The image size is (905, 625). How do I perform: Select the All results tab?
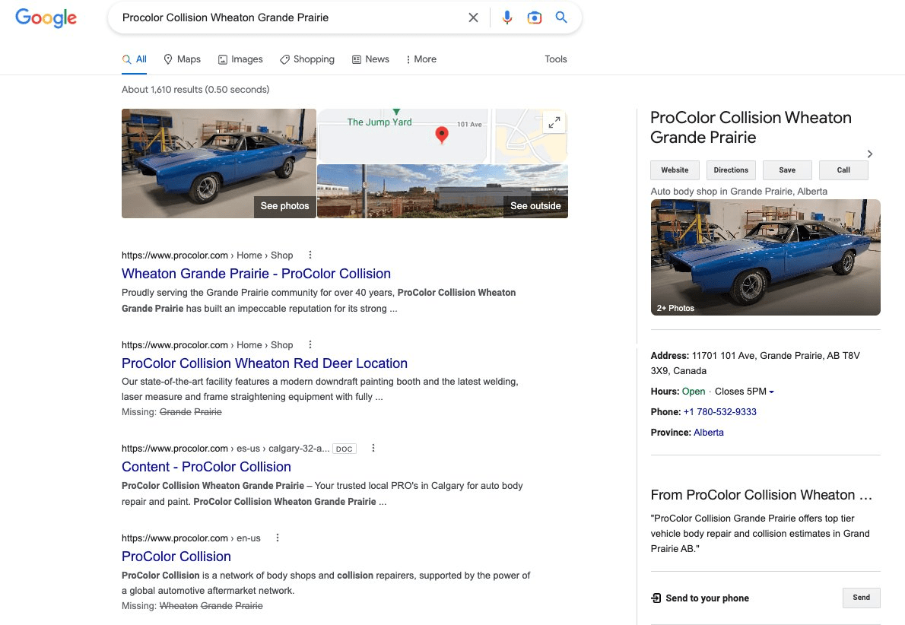pyautogui.click(x=134, y=59)
